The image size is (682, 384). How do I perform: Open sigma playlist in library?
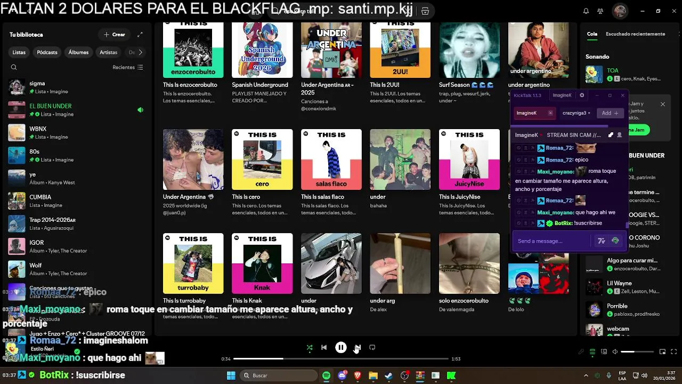click(x=76, y=87)
